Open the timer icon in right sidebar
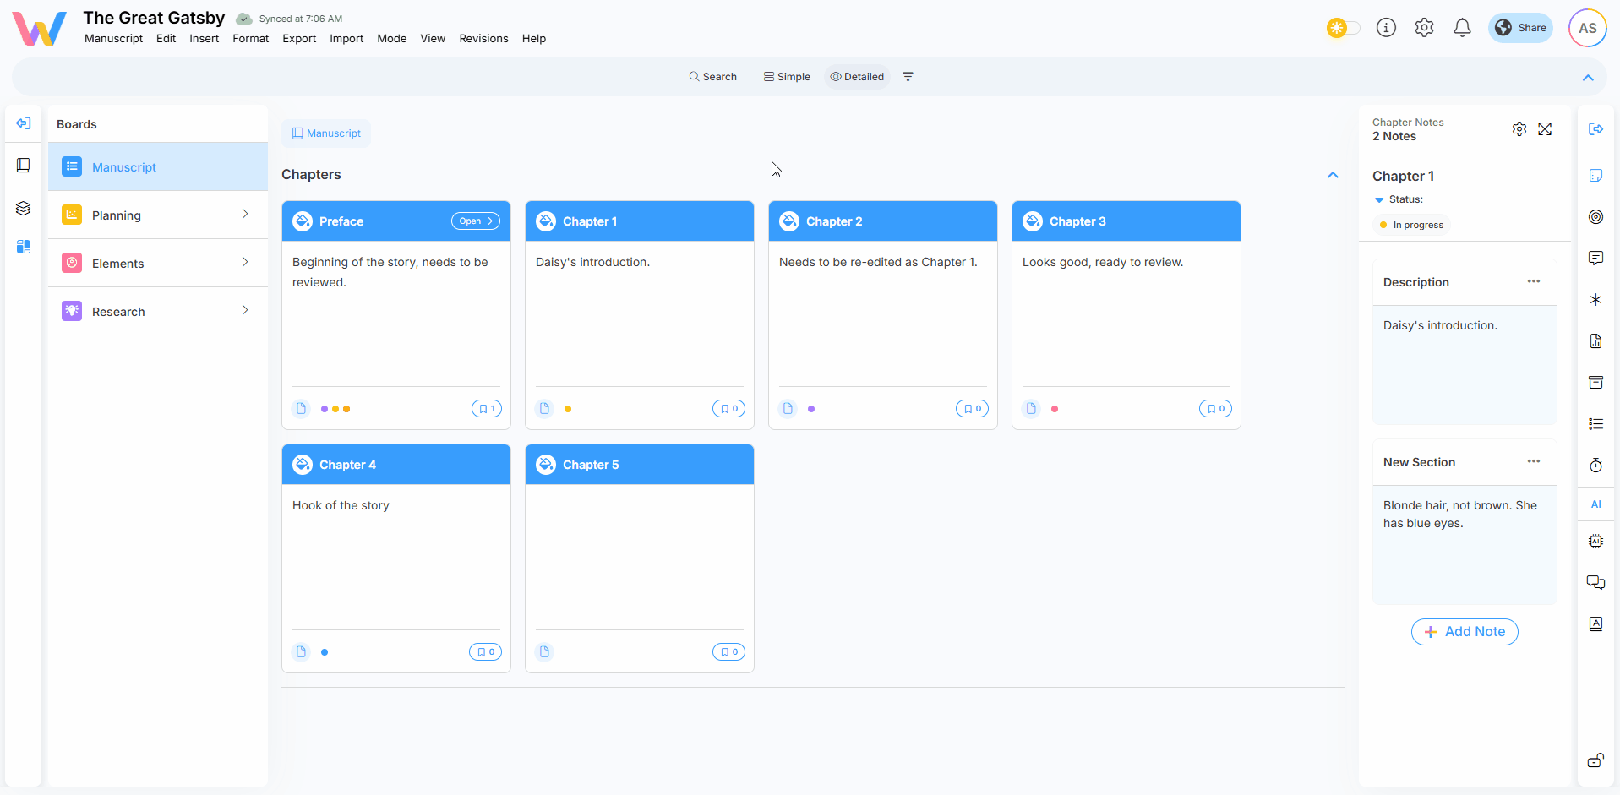This screenshot has width=1620, height=795. (1595, 466)
